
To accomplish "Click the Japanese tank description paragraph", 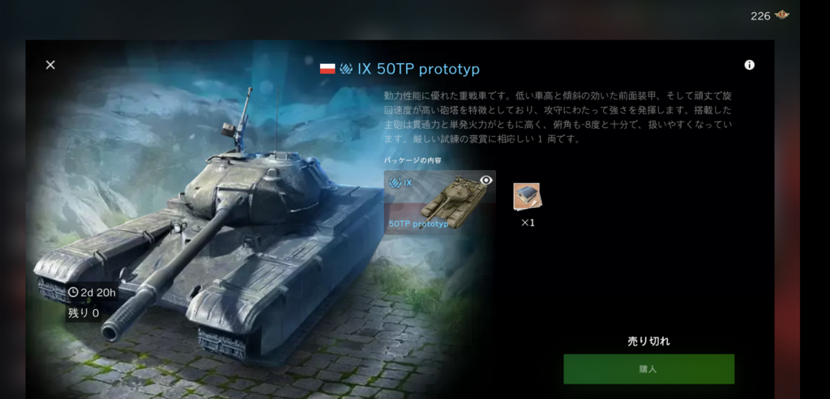I will [558, 117].
